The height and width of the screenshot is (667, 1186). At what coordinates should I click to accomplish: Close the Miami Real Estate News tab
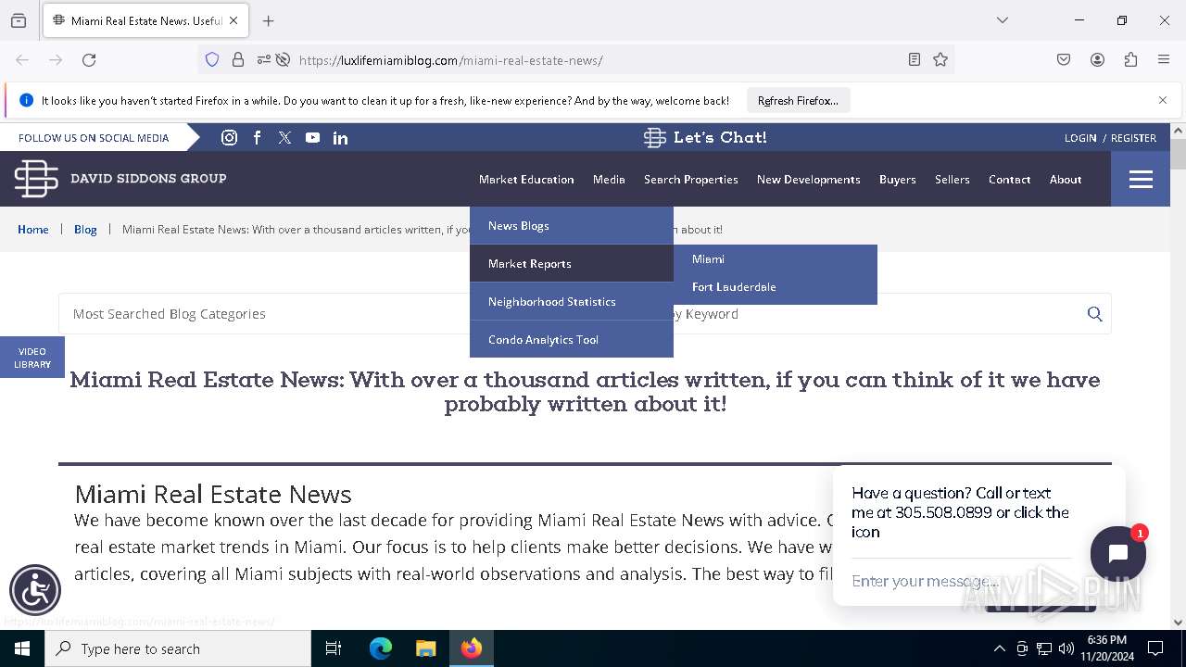[233, 20]
